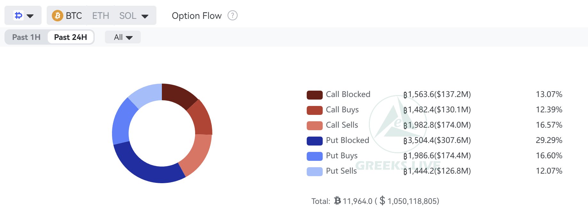The height and width of the screenshot is (217, 588).
Task: Open the coin list dropdown arrow after SOL
Action: pos(145,16)
